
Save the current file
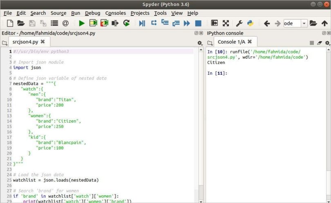click(32, 23)
